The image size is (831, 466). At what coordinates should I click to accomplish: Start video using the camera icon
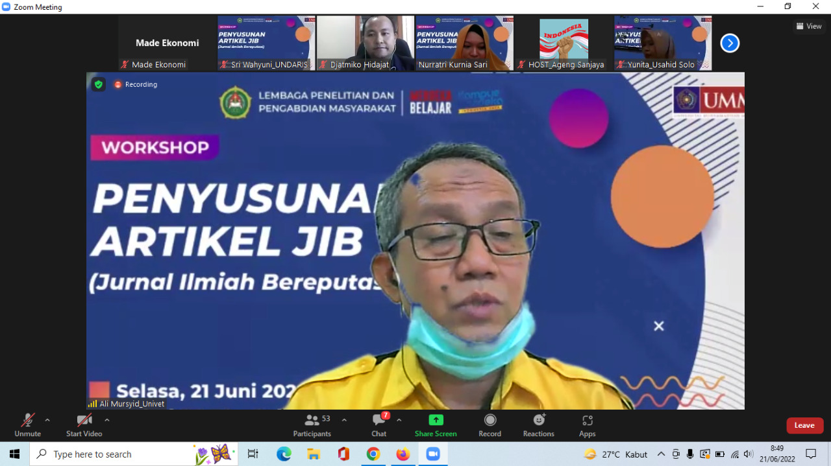click(84, 425)
